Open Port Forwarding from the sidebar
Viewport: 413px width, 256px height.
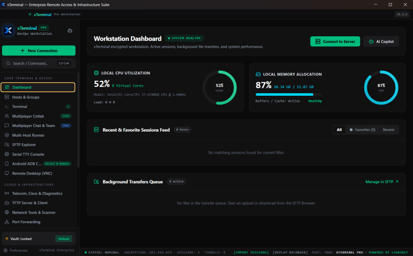(38, 222)
